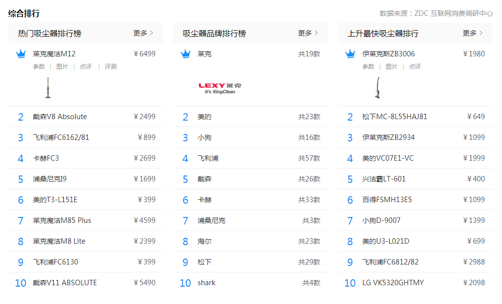
Task: Open 美的T3-L151E product page
Action: [x=55, y=200]
